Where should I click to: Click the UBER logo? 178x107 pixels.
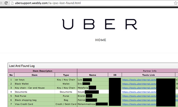(x=100, y=24)
